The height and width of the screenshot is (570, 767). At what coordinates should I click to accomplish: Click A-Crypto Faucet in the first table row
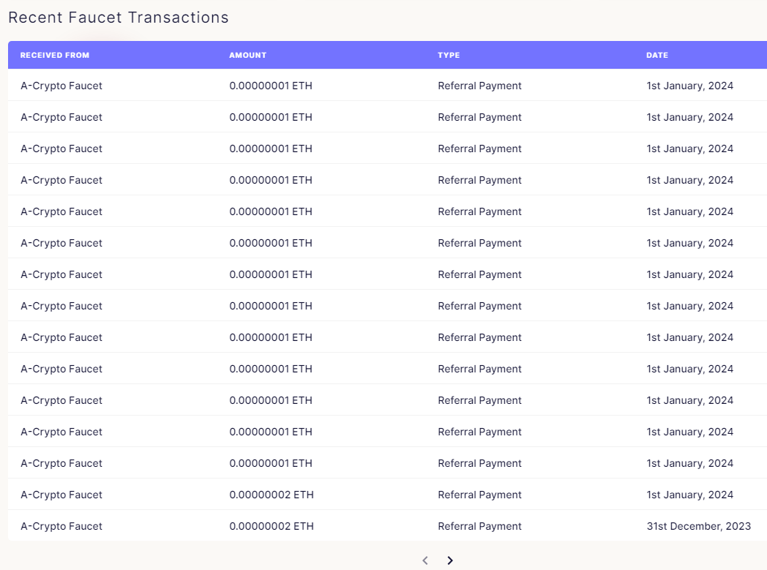click(61, 86)
